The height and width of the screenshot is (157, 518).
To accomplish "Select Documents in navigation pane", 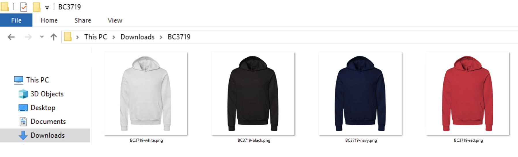I will click(x=48, y=122).
